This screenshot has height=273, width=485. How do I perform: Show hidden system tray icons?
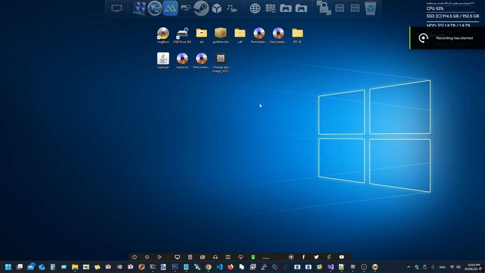[x=408, y=267]
